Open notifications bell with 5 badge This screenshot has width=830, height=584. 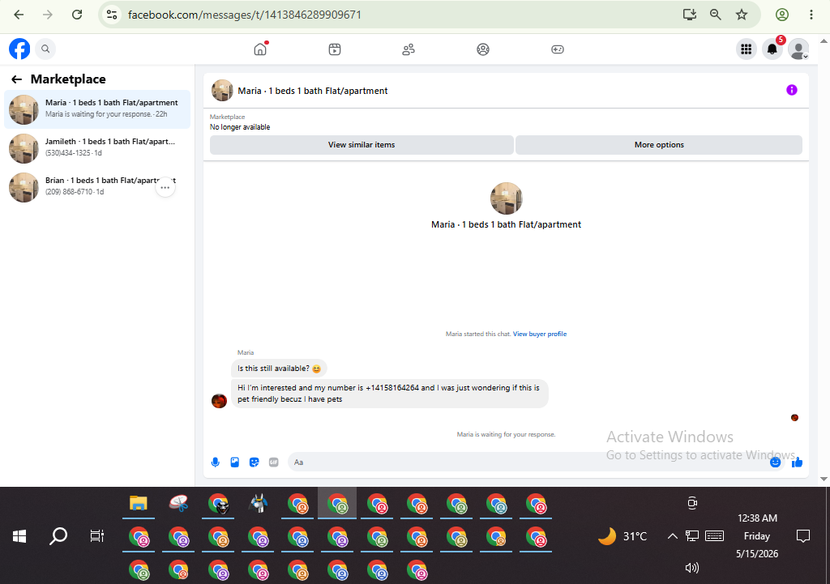pyautogui.click(x=772, y=49)
